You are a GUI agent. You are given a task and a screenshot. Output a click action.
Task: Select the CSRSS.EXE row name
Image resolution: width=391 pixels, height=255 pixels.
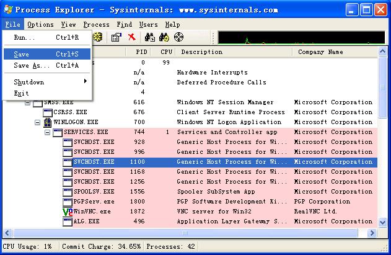70,112
